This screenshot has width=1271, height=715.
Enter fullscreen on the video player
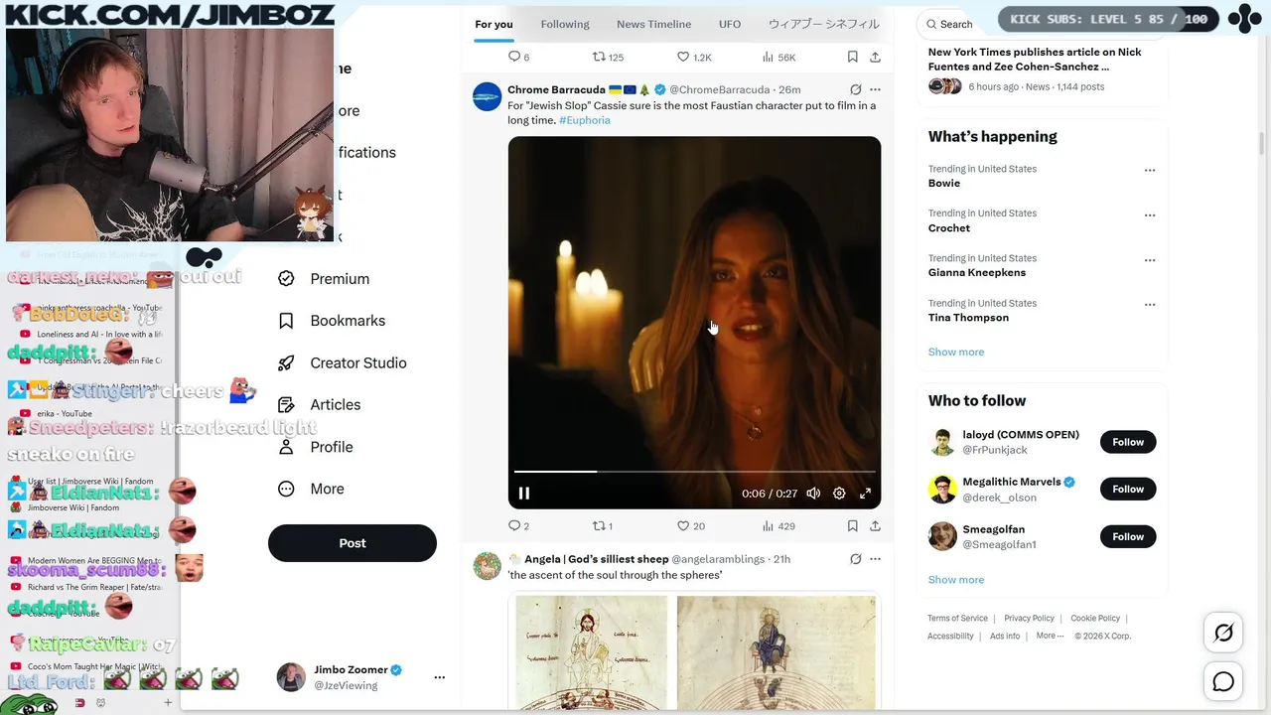(x=865, y=494)
